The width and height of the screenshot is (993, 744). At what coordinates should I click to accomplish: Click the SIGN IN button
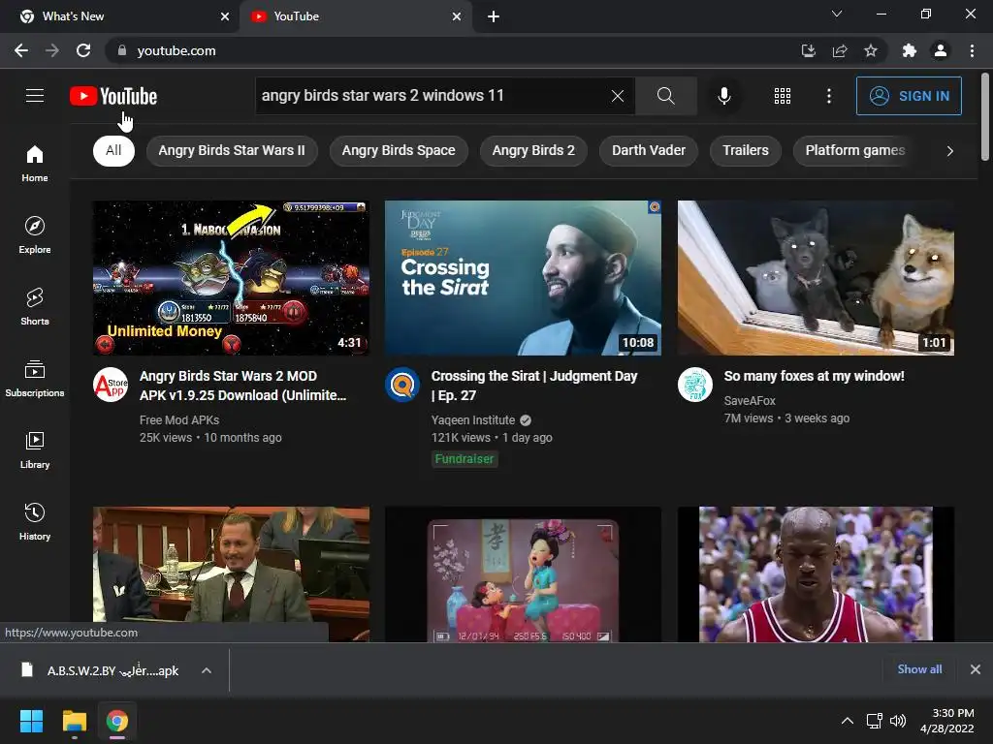(909, 96)
